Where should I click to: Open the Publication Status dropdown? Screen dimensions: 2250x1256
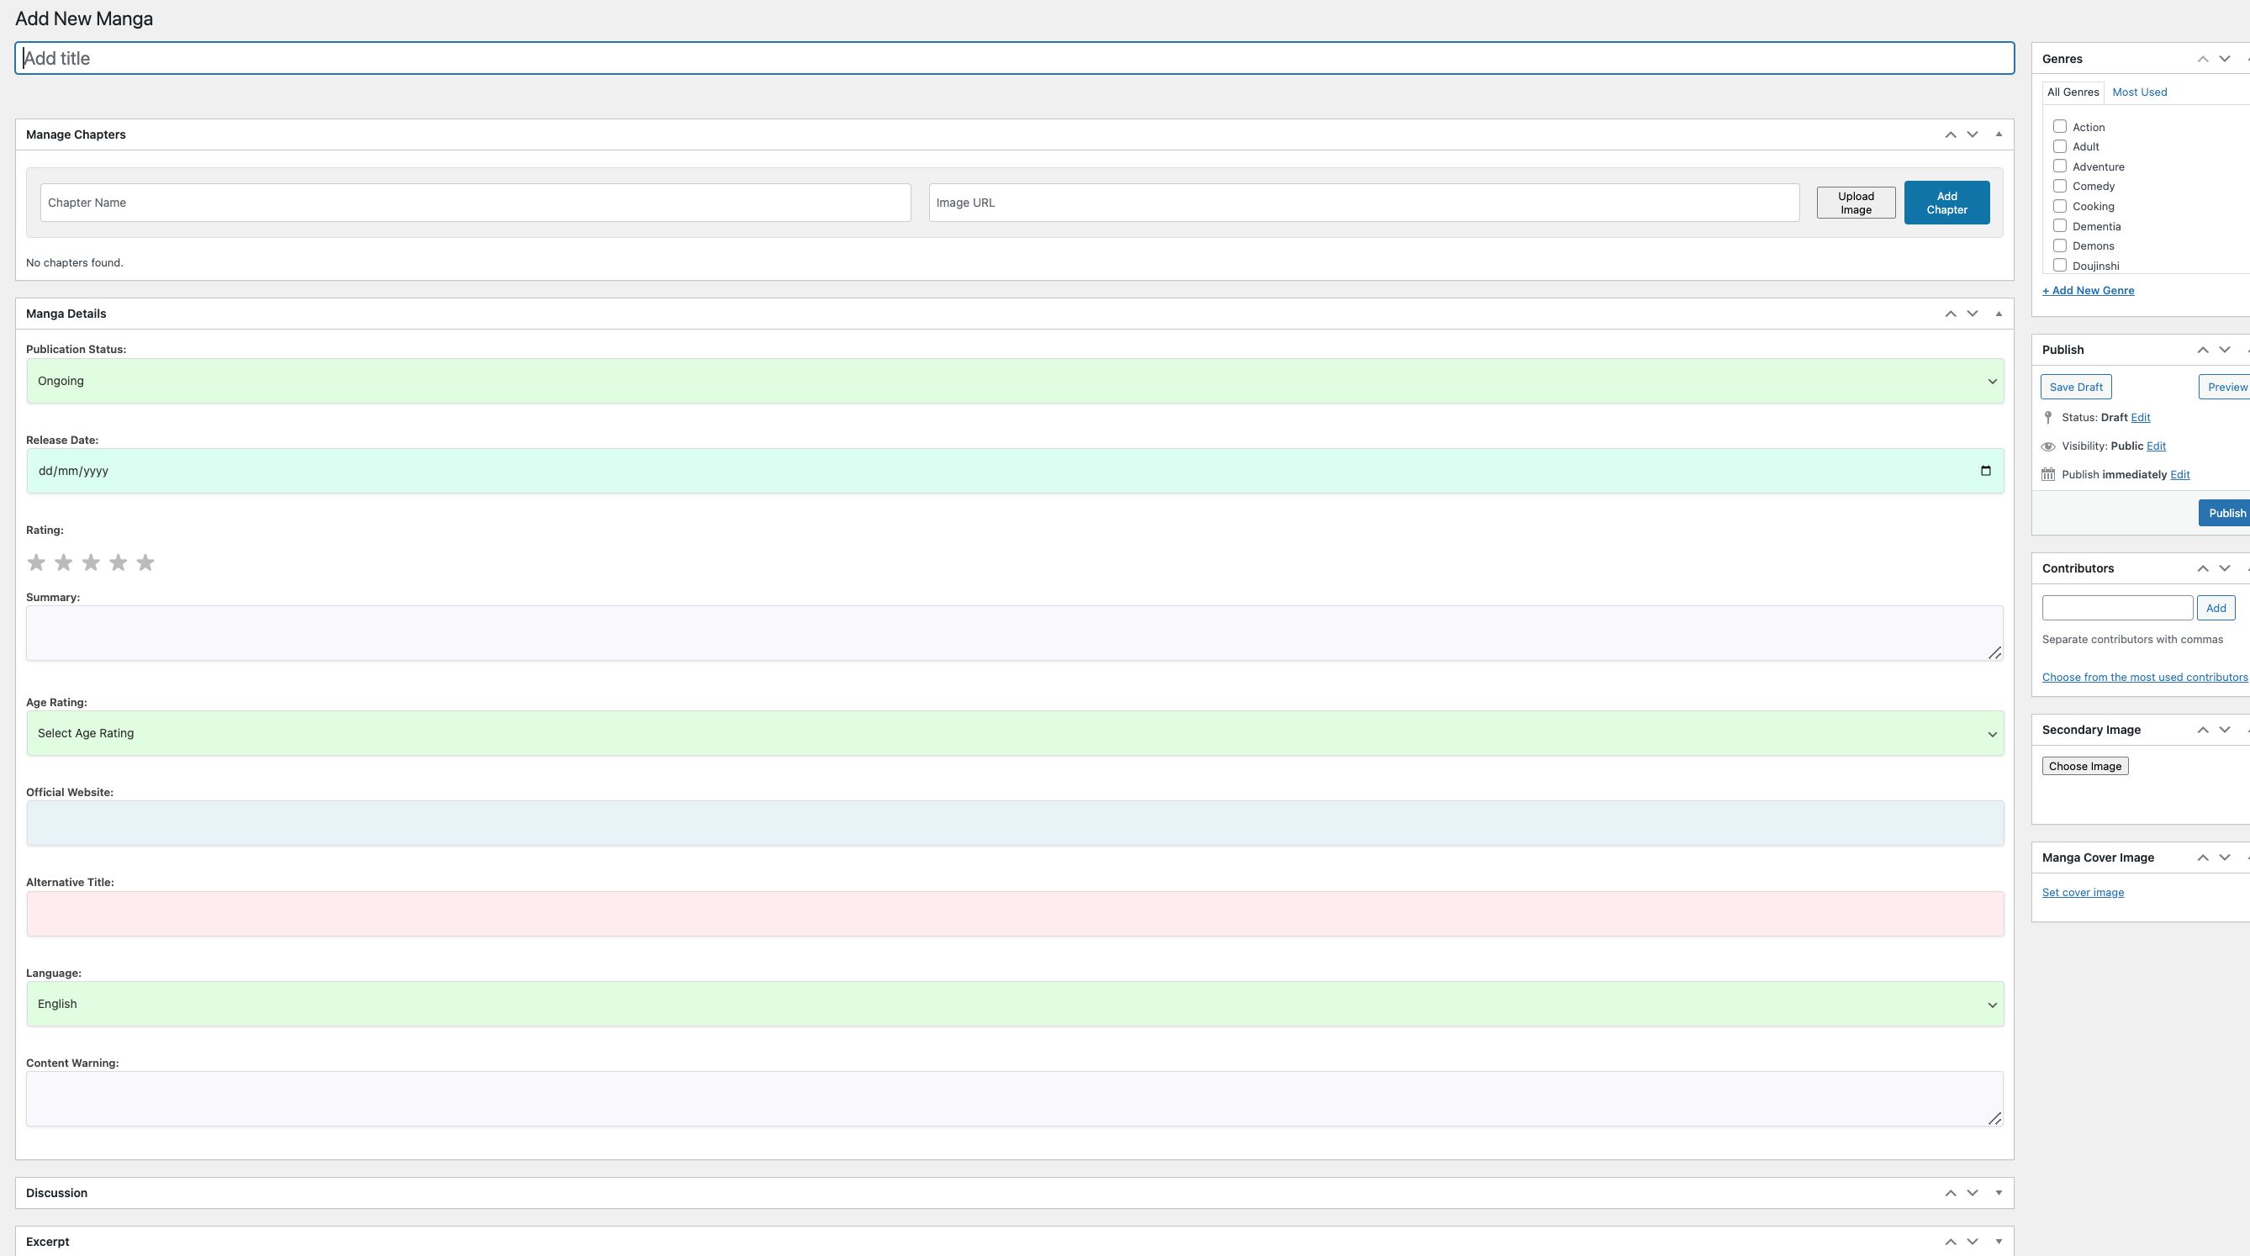click(1015, 381)
